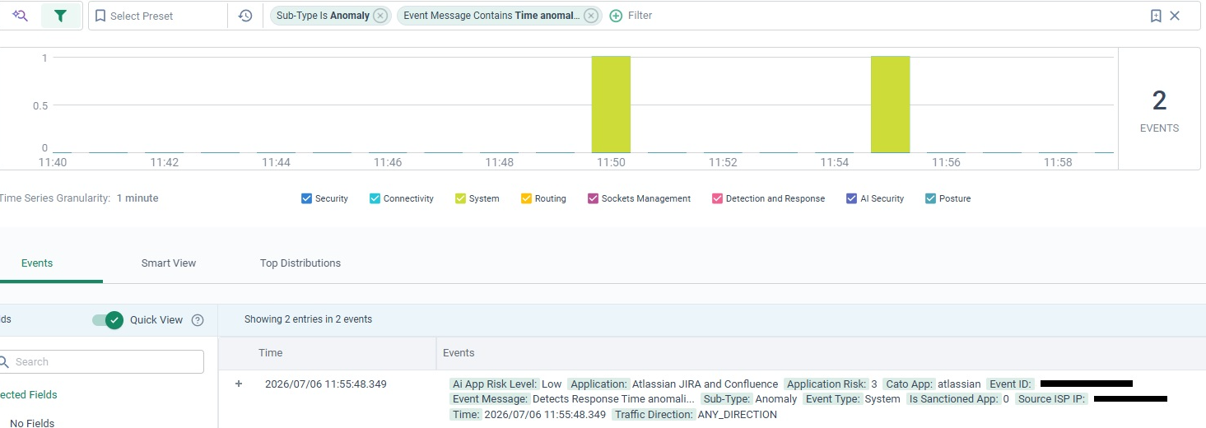The image size is (1206, 428).
Task: Click the Traffic Direction field label
Action: [654, 415]
